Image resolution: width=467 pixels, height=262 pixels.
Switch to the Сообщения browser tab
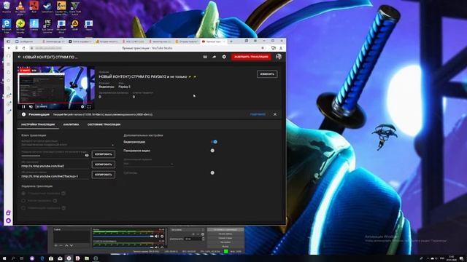pyautogui.click(x=27, y=41)
